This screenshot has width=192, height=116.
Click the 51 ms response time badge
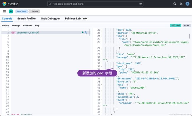coord(186,25)
